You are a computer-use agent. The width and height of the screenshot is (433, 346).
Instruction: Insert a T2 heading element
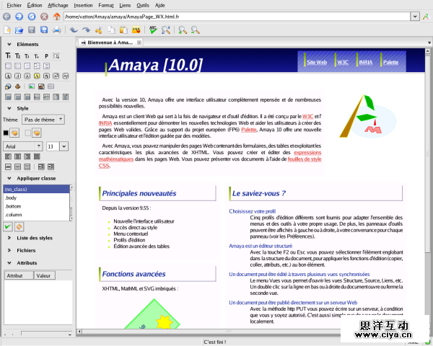17,56
